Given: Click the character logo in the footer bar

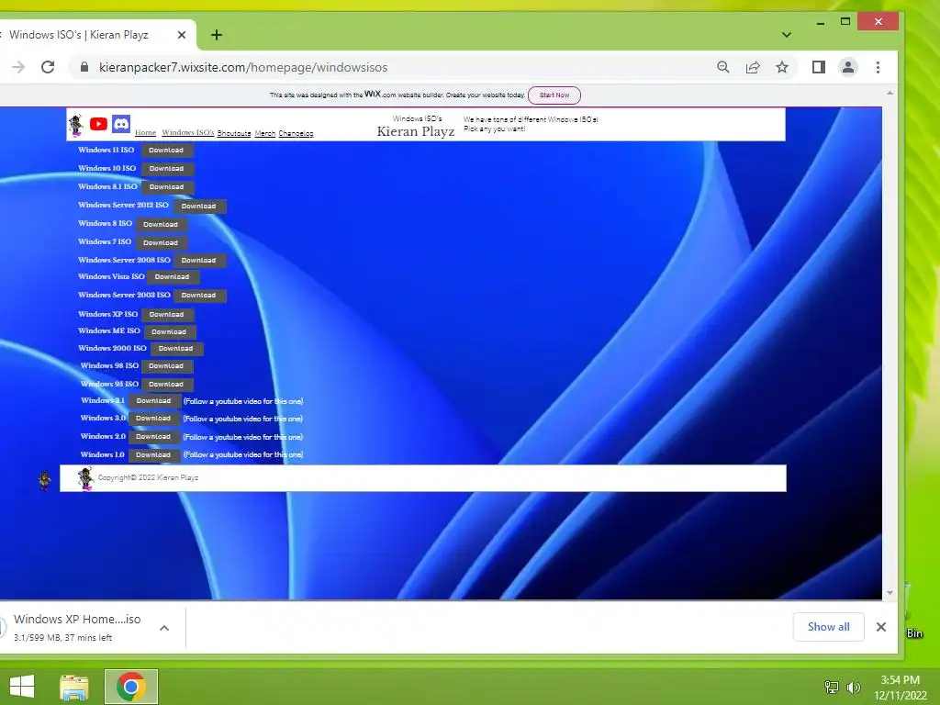Looking at the screenshot, I should point(85,478).
